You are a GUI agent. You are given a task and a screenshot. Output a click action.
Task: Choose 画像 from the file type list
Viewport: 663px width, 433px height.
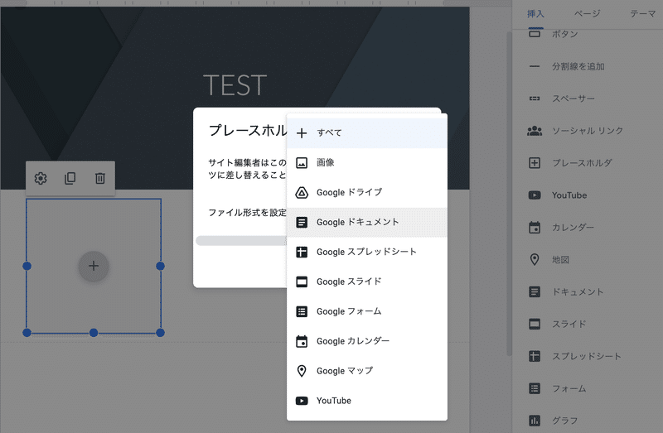pyautogui.click(x=366, y=162)
